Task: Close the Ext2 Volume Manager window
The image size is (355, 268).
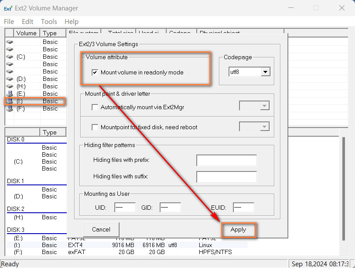Action: click(x=342, y=8)
